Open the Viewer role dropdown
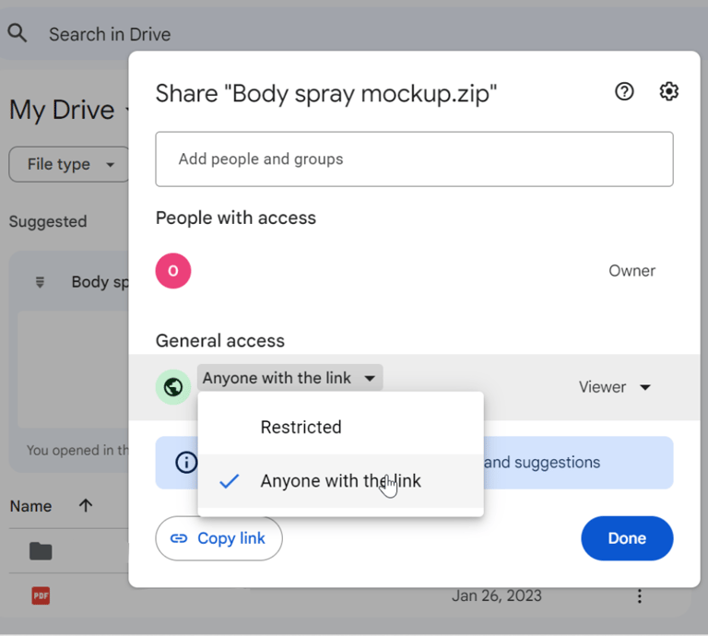Viewport: 708px width, 636px height. click(x=615, y=387)
